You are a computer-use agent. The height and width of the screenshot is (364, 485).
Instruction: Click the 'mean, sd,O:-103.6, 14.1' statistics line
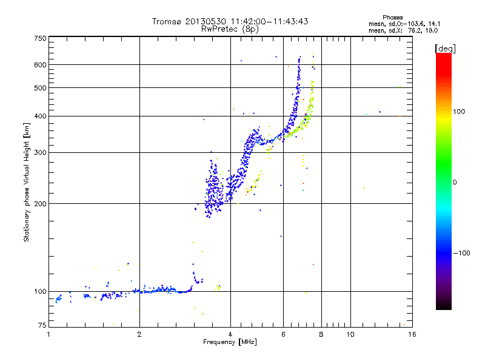(404, 24)
